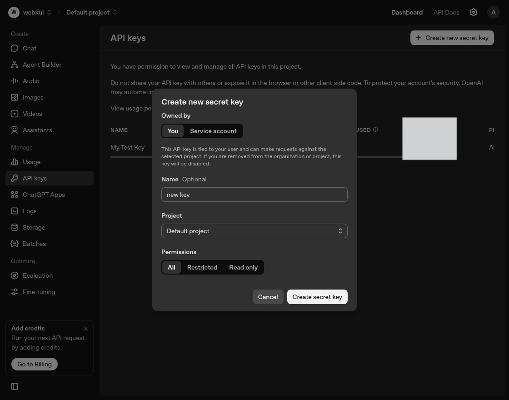This screenshot has height=400, width=509.
Task: Click the Name input containing new key
Action: pos(254,195)
